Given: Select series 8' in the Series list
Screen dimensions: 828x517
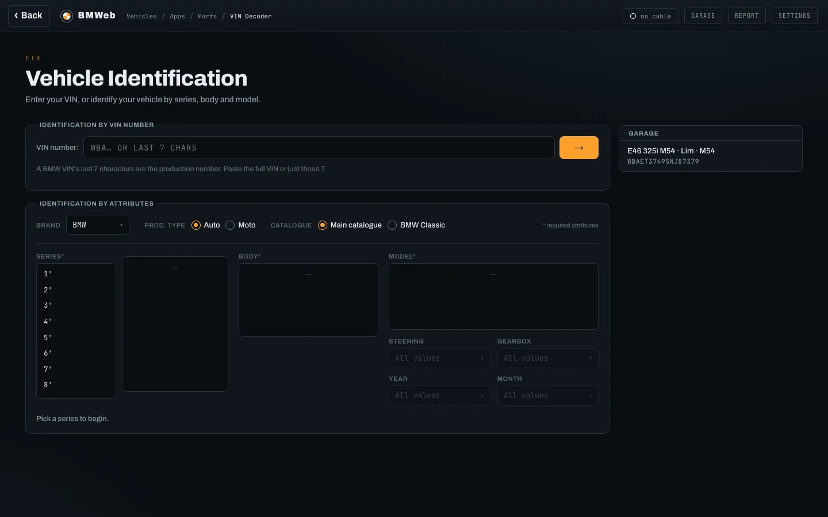Looking at the screenshot, I should pos(76,385).
